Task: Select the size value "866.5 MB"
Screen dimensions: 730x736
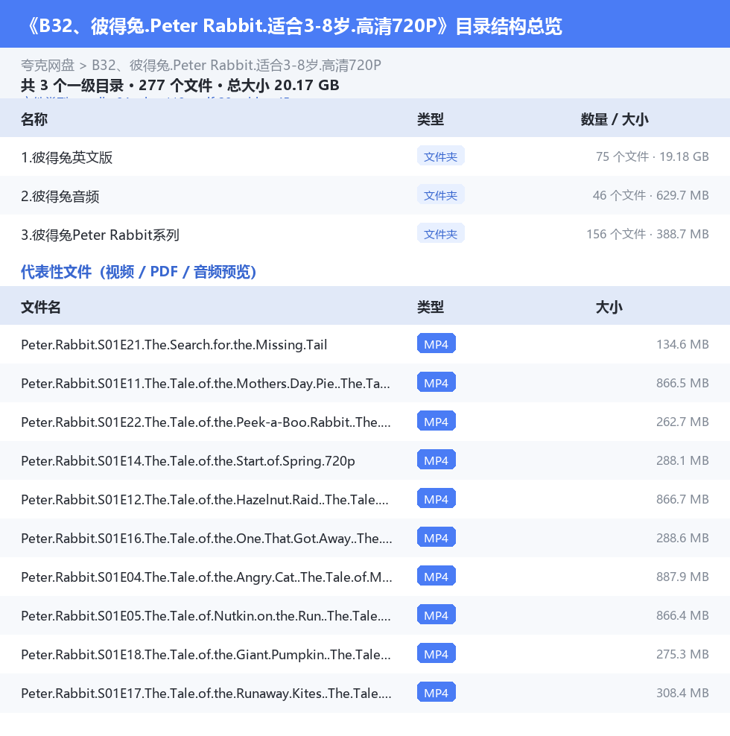Action: point(682,383)
